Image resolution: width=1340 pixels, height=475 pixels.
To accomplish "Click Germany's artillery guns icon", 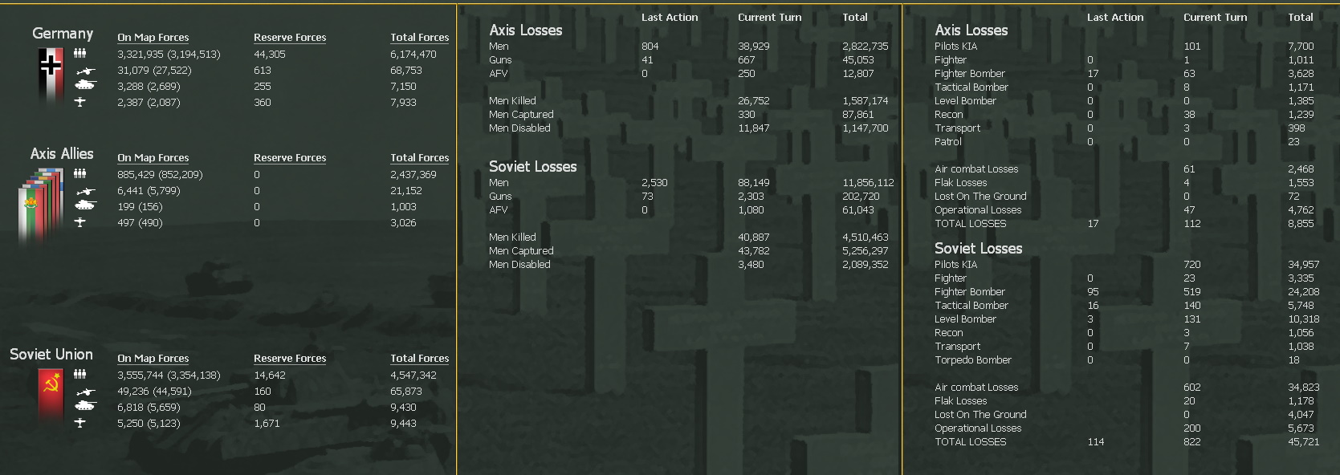I will coord(84,71).
